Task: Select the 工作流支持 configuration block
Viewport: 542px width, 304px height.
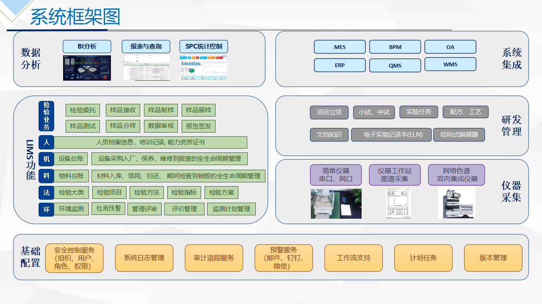Action: pos(354,258)
